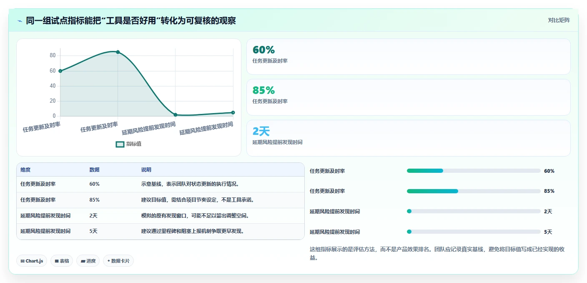Click the 5天 cell in the table
Viewport: 587px width, 283px height.
(x=93, y=231)
